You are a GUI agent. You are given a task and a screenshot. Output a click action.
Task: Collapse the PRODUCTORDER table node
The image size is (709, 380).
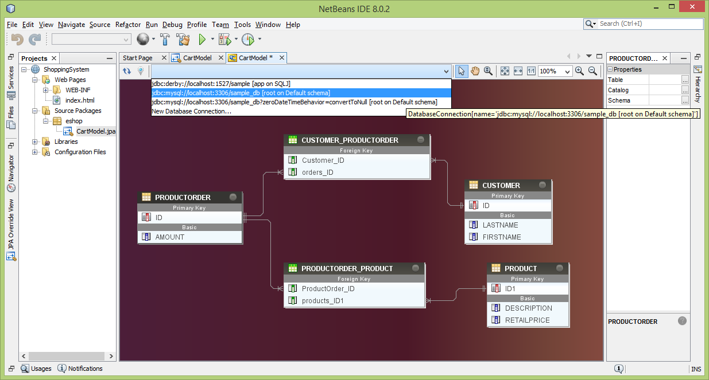tap(233, 197)
